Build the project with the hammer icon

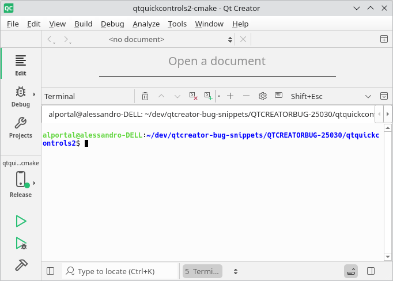(x=21, y=265)
